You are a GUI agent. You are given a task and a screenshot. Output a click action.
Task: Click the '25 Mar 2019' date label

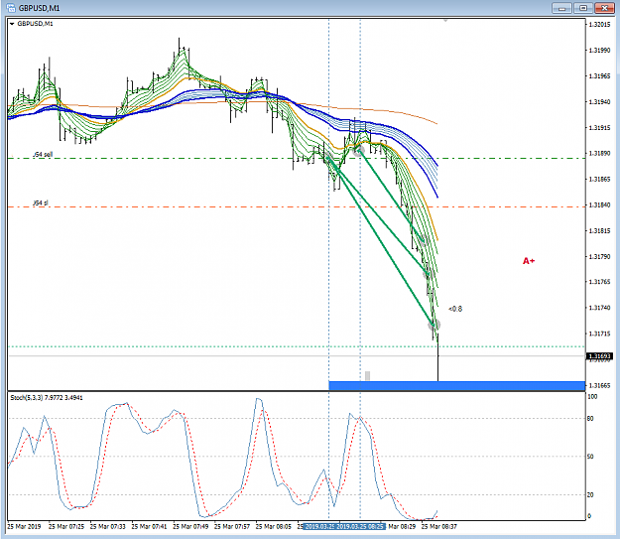[24, 526]
